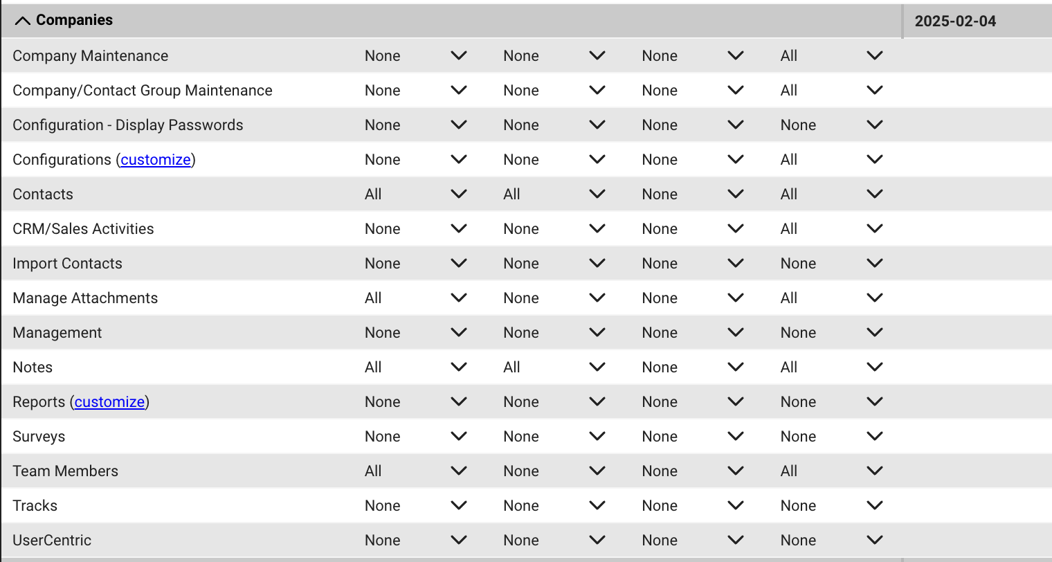Click the 2025-02-04 date column header

coord(955,21)
